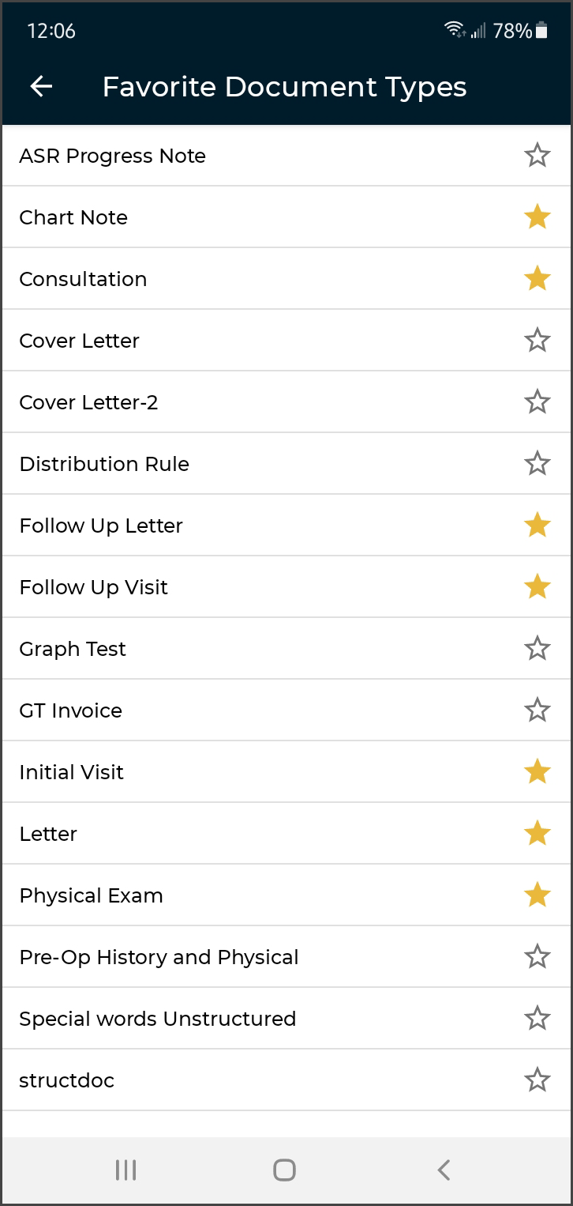Mark Cover Letter-2 as favorite star
573x1206 pixels.
tap(537, 402)
